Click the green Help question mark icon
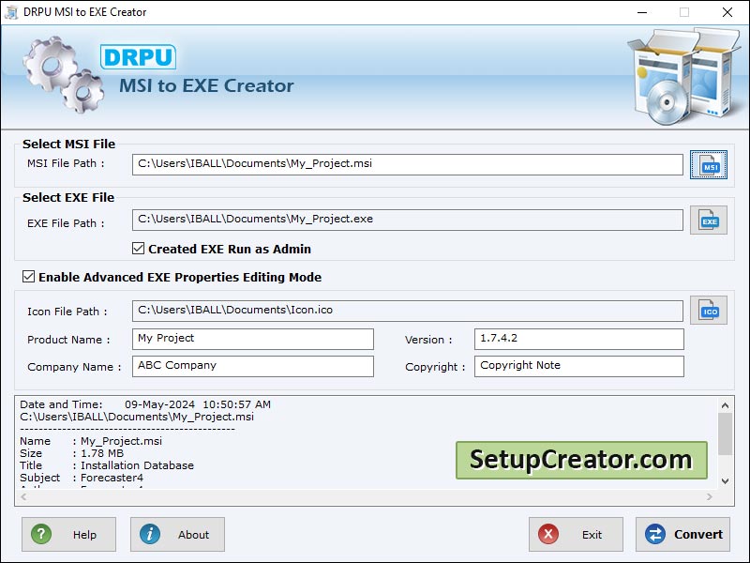This screenshot has height=563, width=750. [x=41, y=534]
